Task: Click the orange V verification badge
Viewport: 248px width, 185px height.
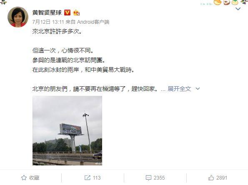Action: tap(68, 12)
